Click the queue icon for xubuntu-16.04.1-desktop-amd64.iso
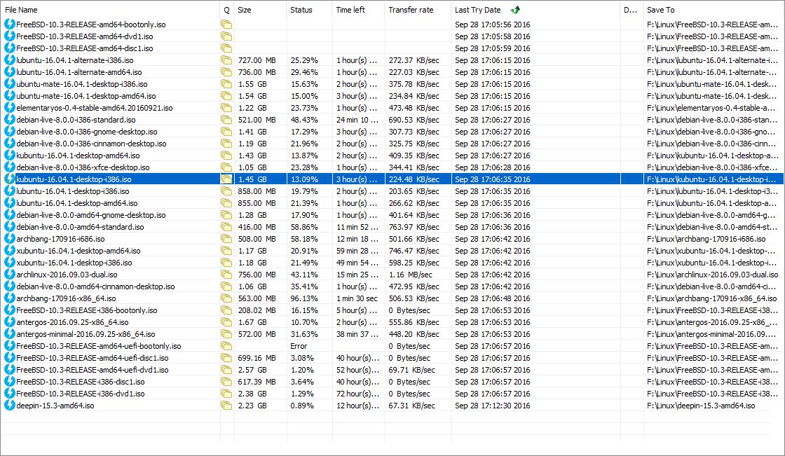Image resolution: width=785 pixels, height=456 pixels. (x=226, y=250)
